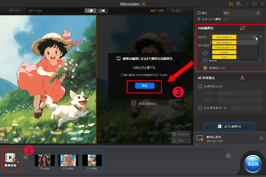The width and height of the screenshot is (266, 177).
Task: Open the AIモデル dropdown selector
Action: (x=233, y=37)
